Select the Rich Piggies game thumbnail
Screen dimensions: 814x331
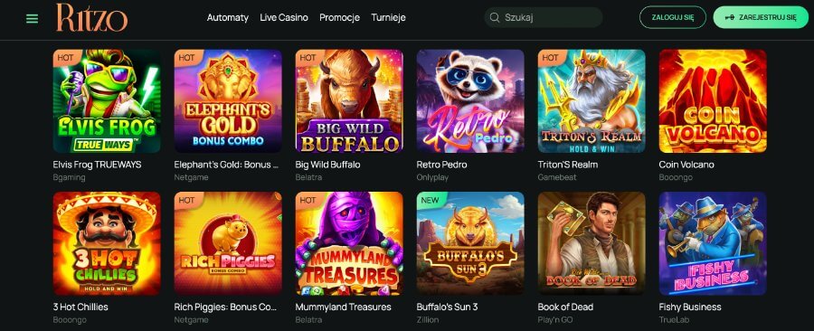click(x=228, y=243)
